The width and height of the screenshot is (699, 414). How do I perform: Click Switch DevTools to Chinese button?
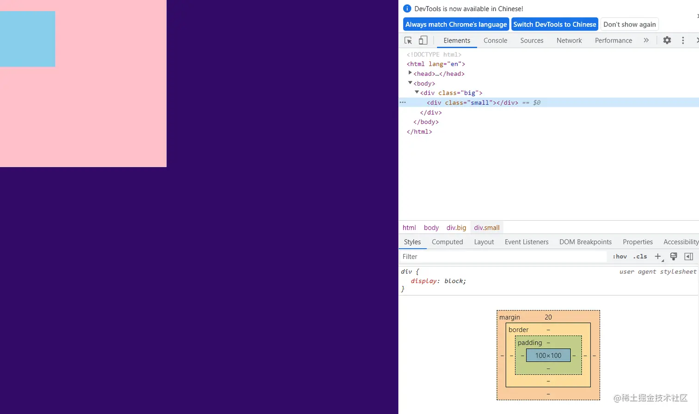tap(555, 24)
